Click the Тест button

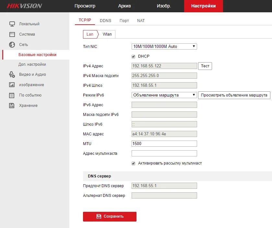tap(205, 66)
